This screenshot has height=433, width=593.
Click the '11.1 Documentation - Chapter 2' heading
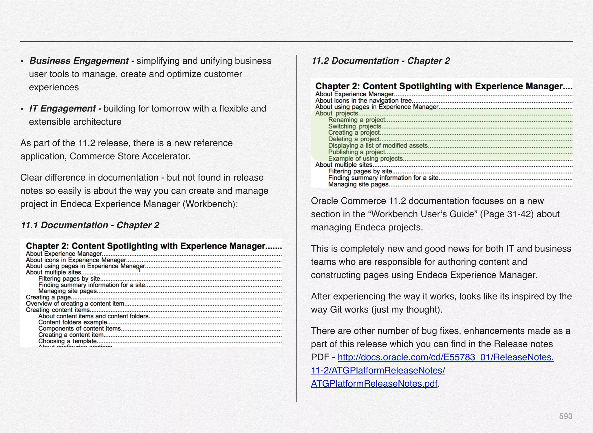90,225
